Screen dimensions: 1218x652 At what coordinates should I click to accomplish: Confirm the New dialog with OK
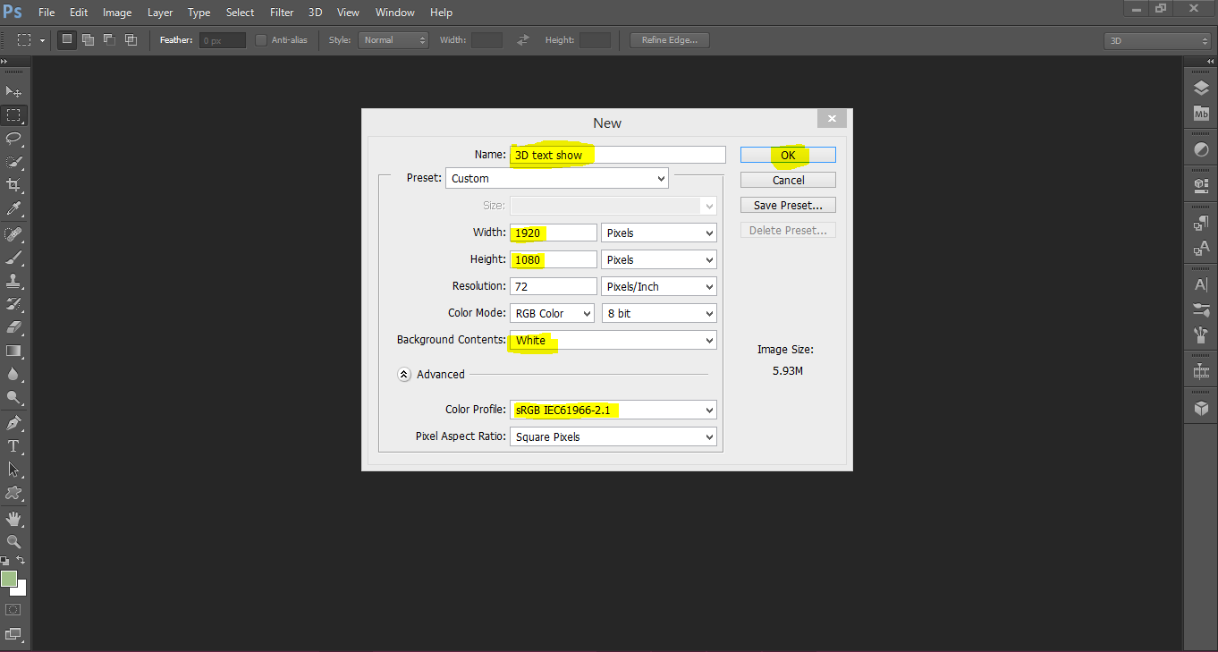coord(788,155)
